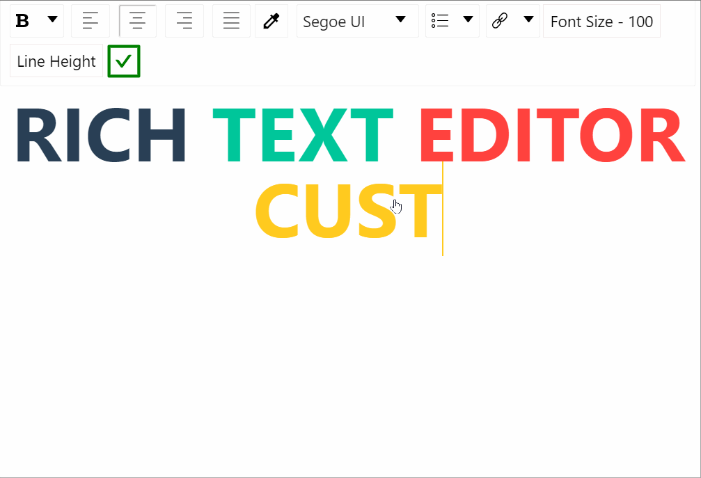Screen dimensions: 701x478
Task: Toggle bold formatting with the B icon
Action: click(21, 19)
